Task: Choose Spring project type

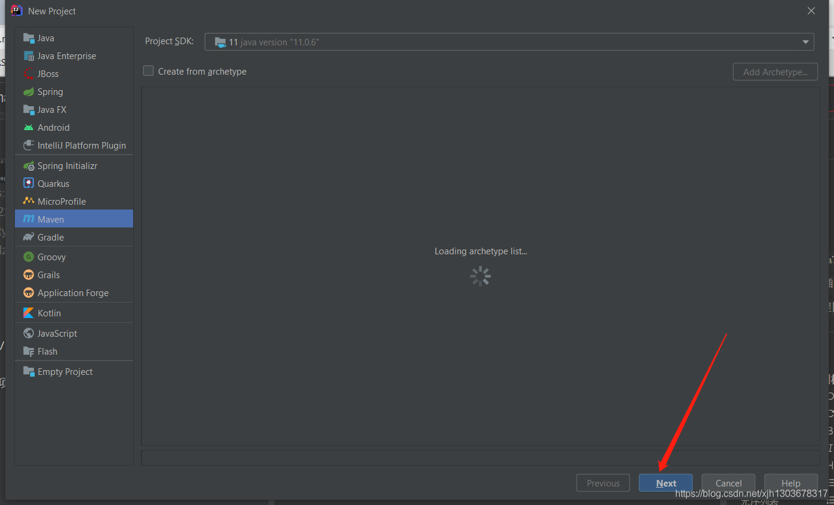Action: tap(50, 92)
